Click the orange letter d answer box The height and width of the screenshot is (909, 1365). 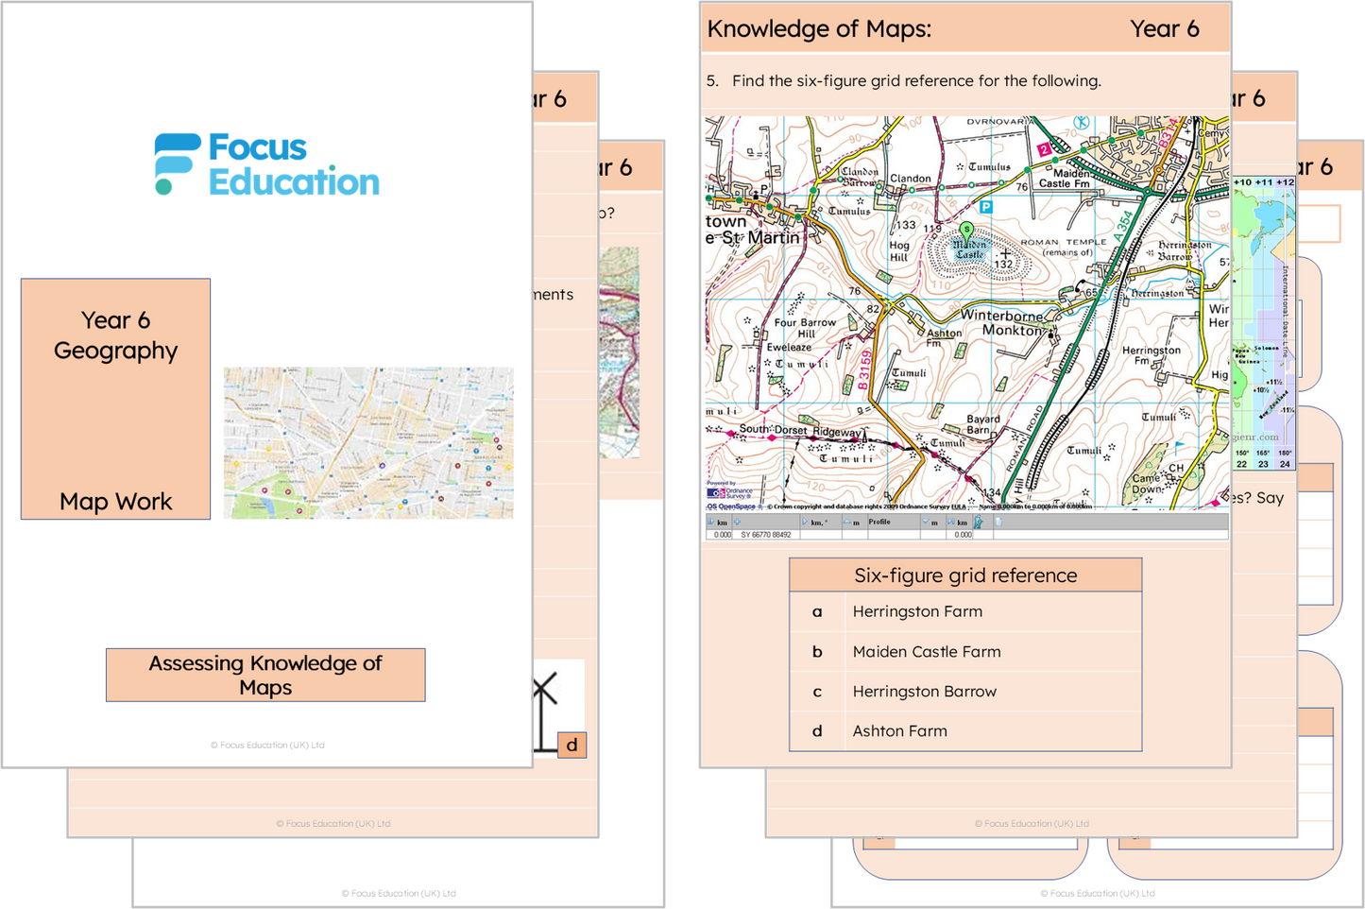point(572,745)
